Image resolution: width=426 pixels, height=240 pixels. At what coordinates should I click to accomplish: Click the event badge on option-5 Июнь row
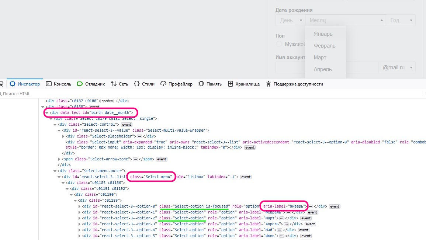(x=306, y=236)
